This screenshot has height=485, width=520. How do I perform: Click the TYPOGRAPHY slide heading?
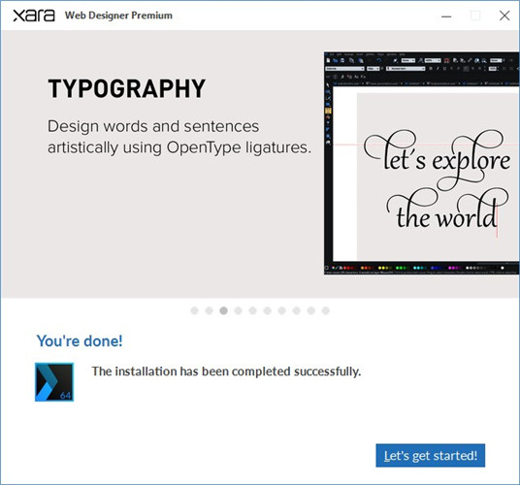[127, 88]
